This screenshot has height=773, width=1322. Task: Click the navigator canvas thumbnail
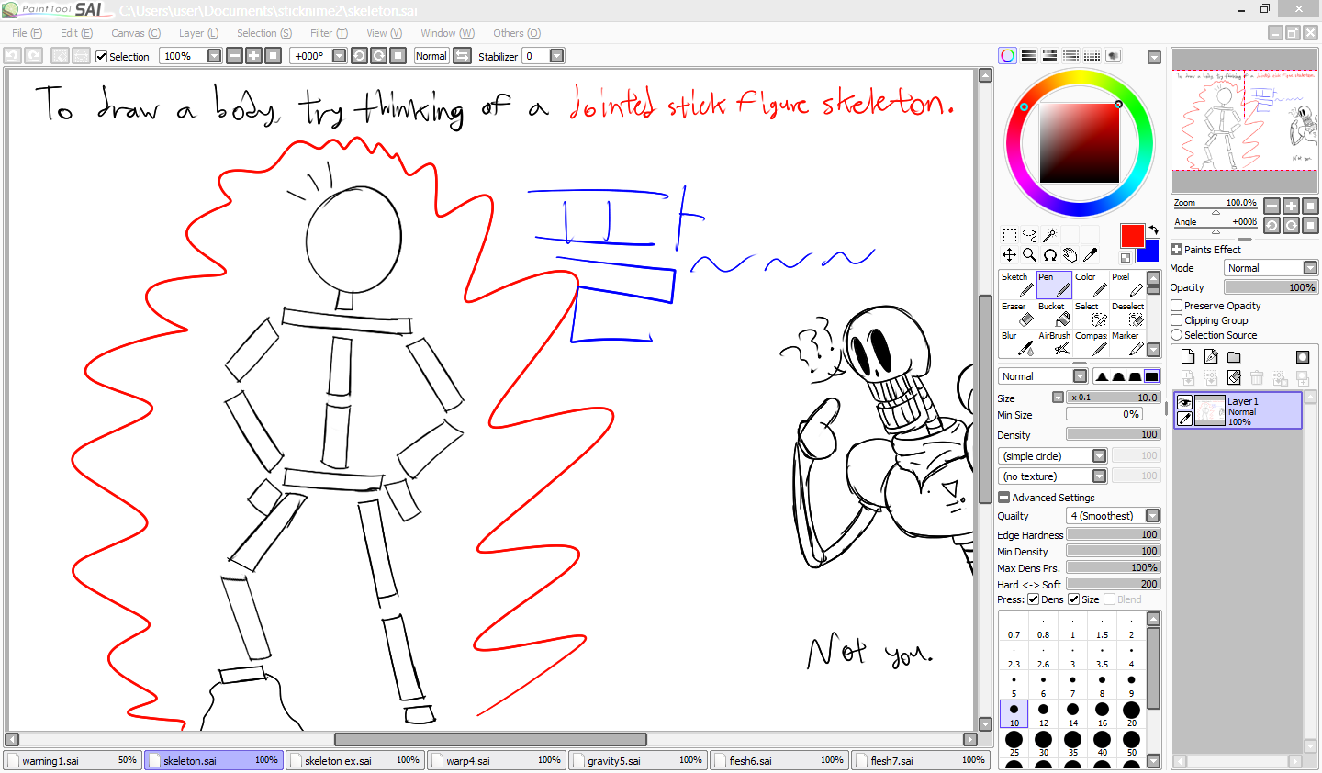1244,119
